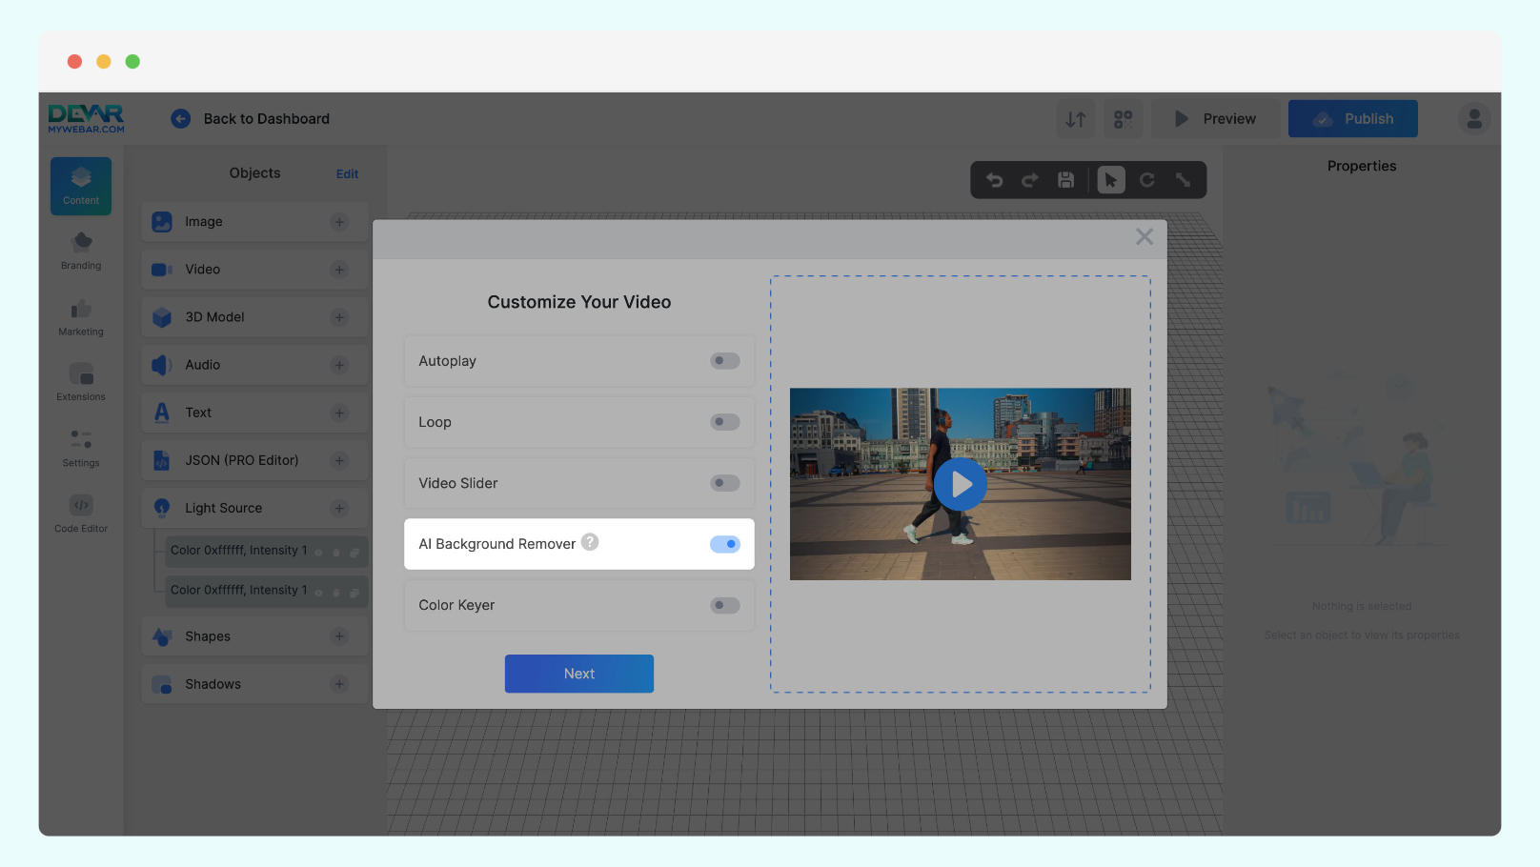Add an Audio object with plus

coord(339,365)
